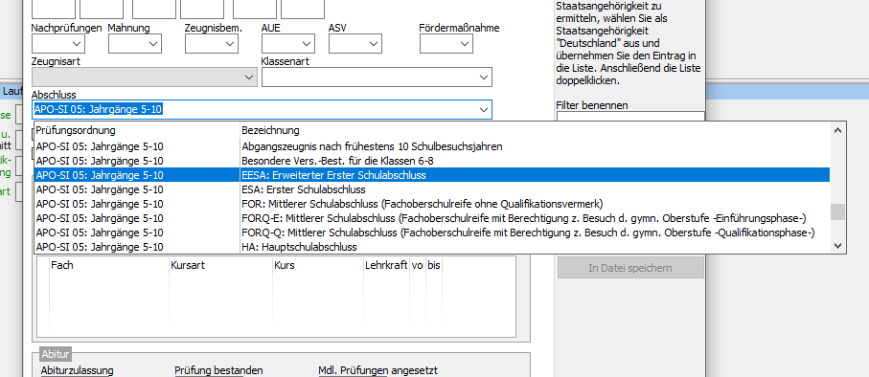
Task: Click the dropdown list scrollbar down arrow
Action: [x=837, y=246]
